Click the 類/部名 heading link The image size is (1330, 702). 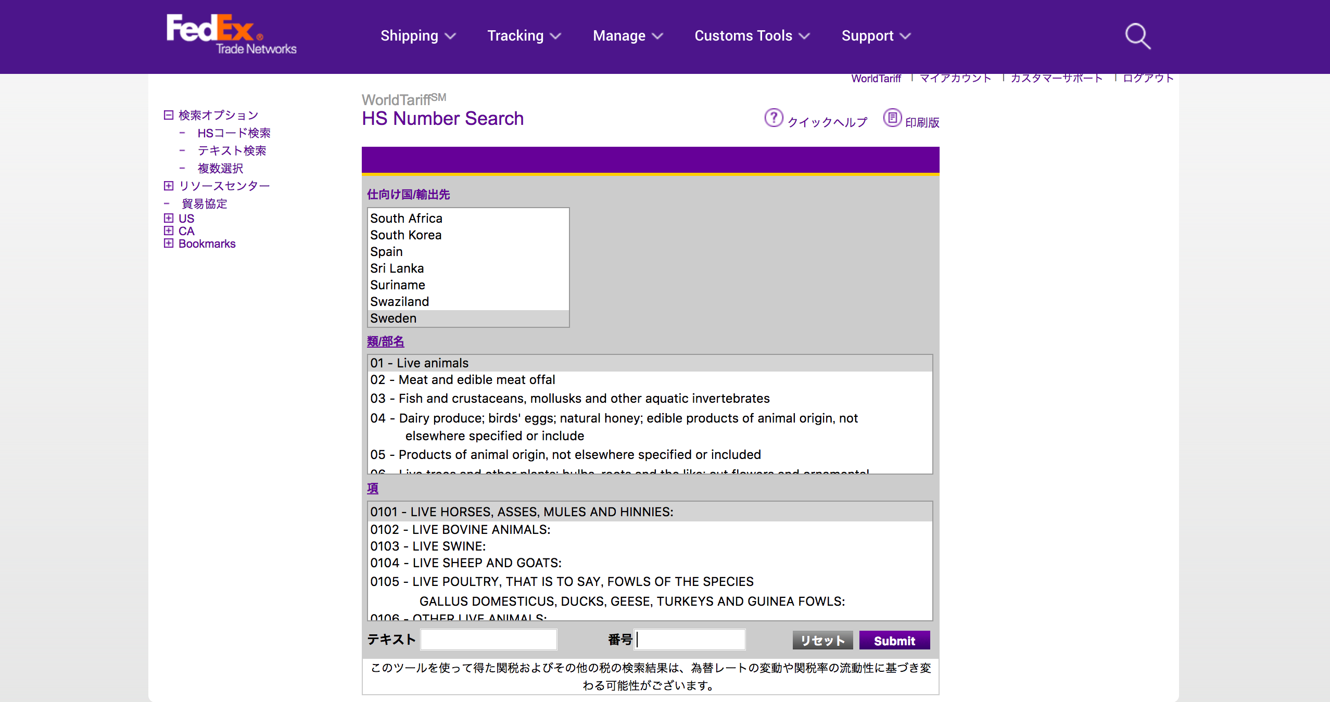tap(385, 342)
